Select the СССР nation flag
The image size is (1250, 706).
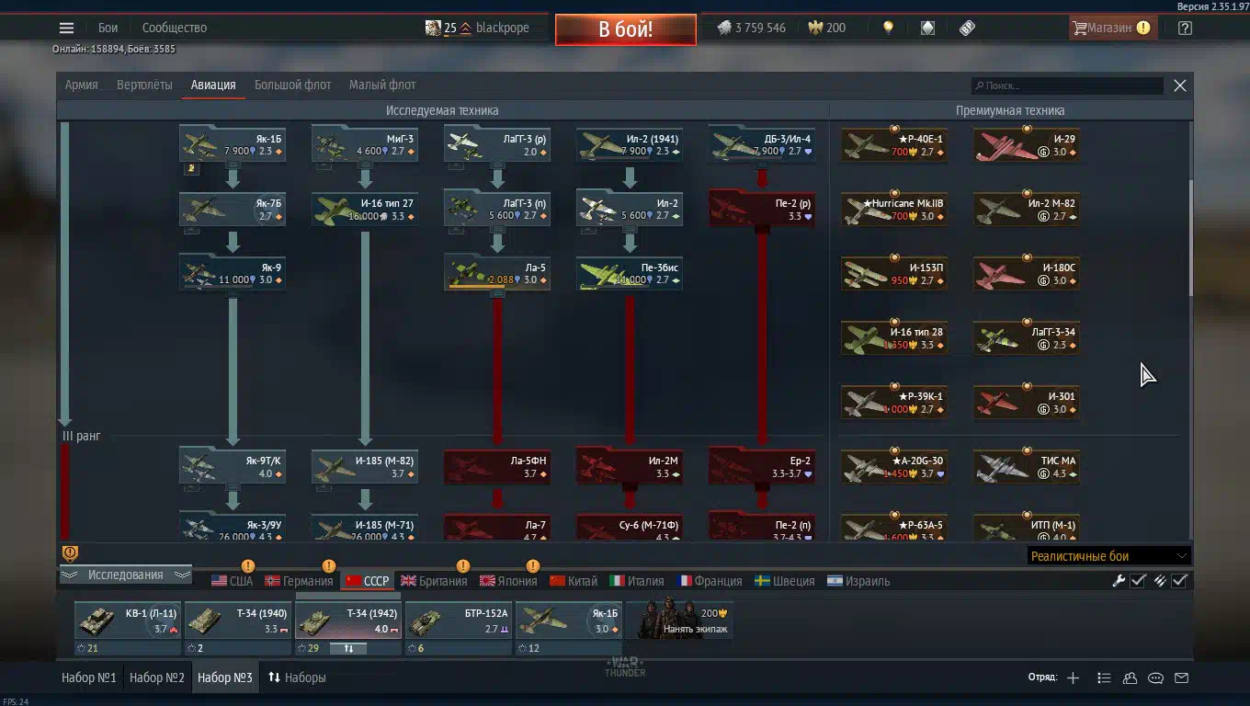(367, 581)
